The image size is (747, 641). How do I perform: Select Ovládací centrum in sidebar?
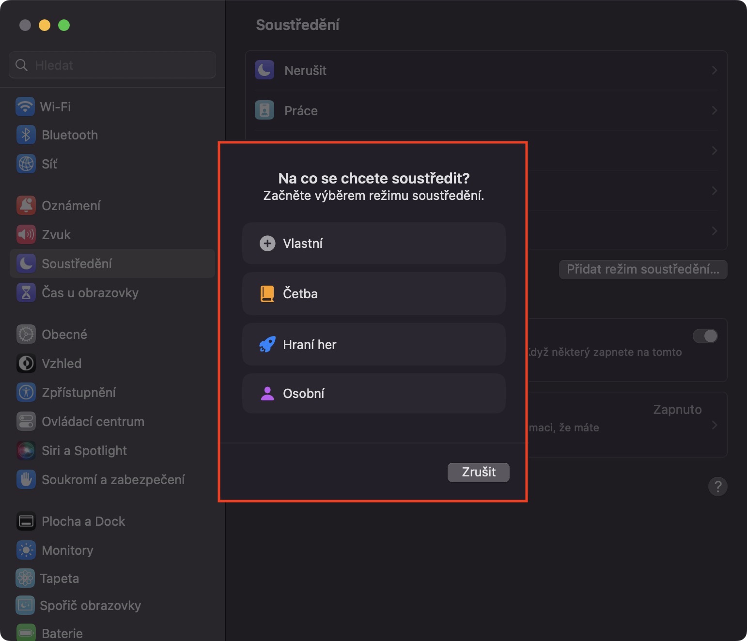click(x=93, y=422)
